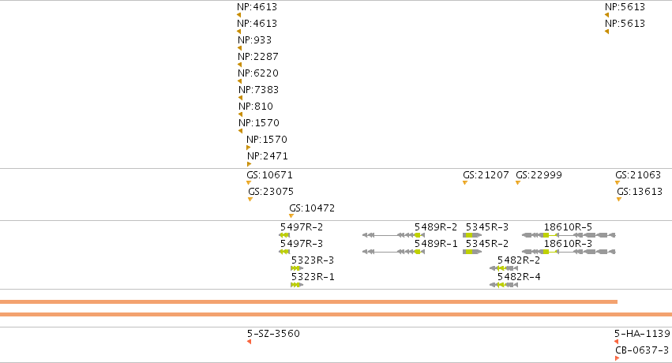This screenshot has width=672, height=363.
Task: Open the GS:22999 label
Action: (539, 175)
